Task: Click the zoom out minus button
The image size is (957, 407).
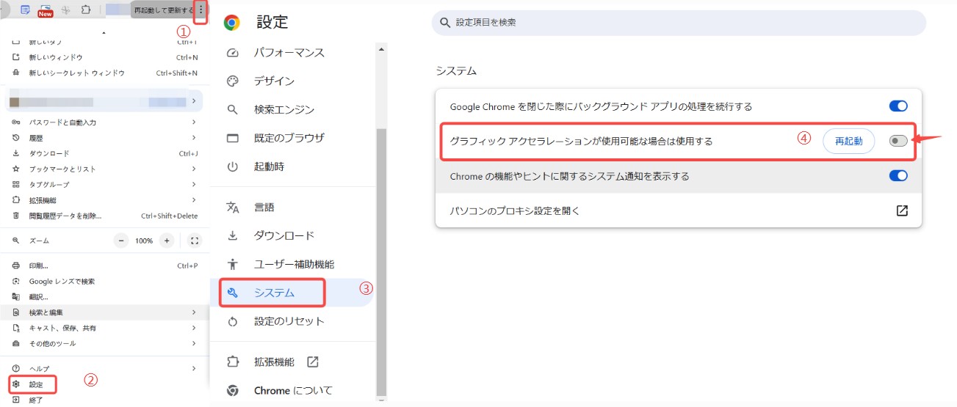Action: click(121, 241)
